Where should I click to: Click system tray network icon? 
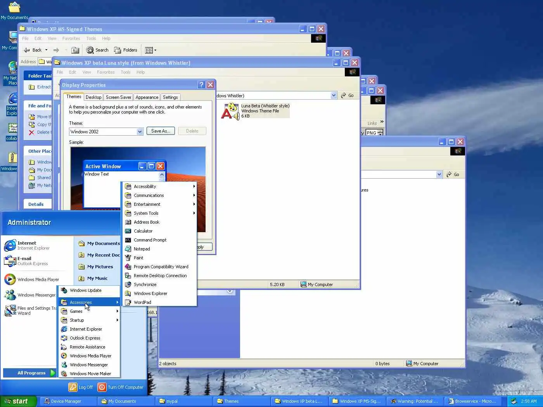click(514, 401)
